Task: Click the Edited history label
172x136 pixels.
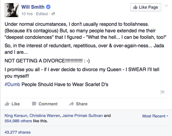Action: click(42, 14)
